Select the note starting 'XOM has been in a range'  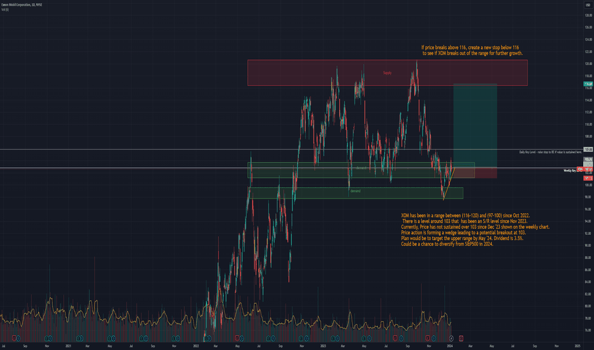coord(475,230)
